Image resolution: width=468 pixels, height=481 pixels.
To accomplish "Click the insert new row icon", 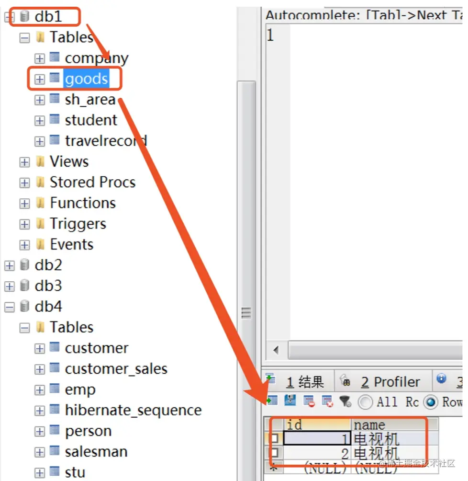I will coord(272,401).
